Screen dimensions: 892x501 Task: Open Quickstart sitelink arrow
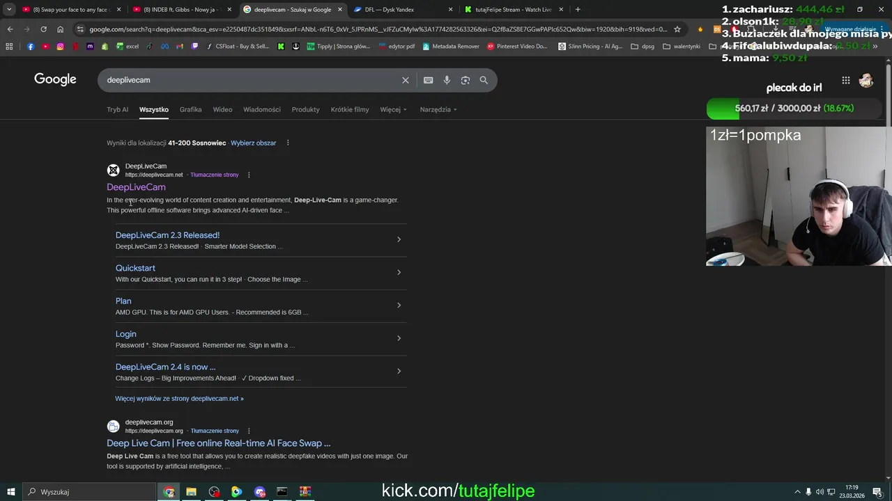coord(399,272)
